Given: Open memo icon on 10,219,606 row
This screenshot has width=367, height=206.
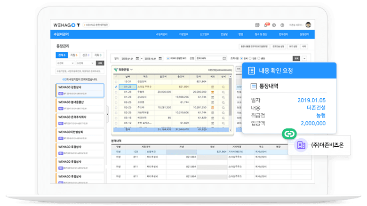Looking at the screenshot, I should click(x=213, y=112).
